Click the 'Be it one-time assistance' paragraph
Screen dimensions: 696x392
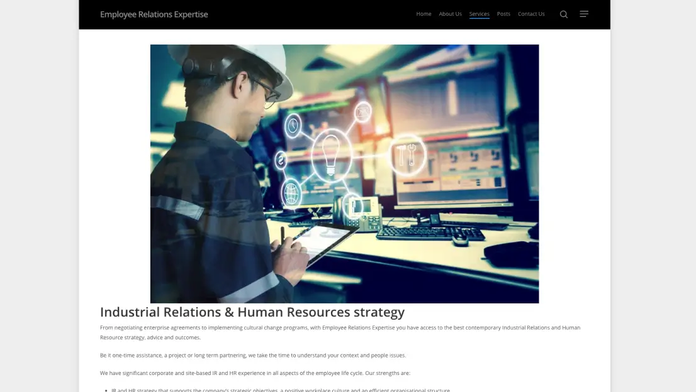(253, 356)
